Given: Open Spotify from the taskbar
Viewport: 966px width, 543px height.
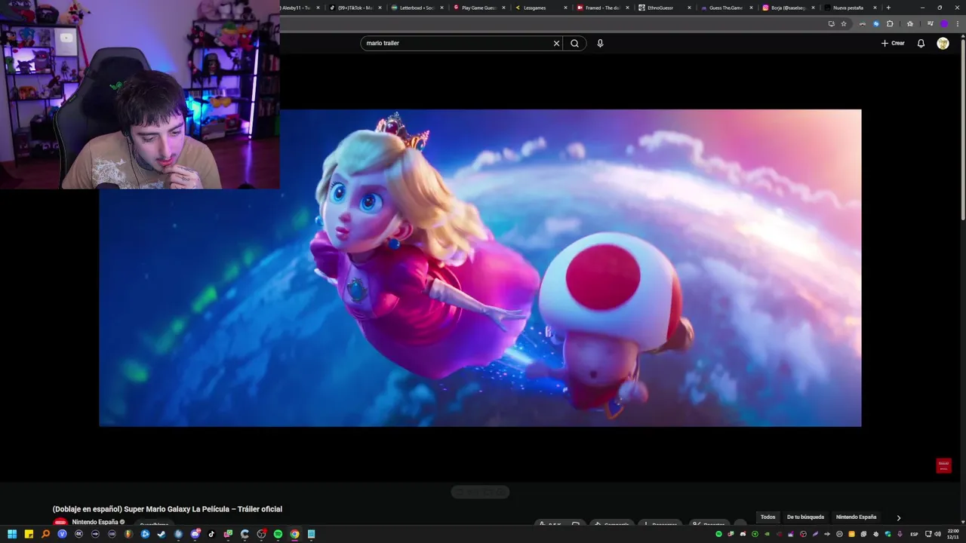Looking at the screenshot, I should pyautogui.click(x=278, y=534).
